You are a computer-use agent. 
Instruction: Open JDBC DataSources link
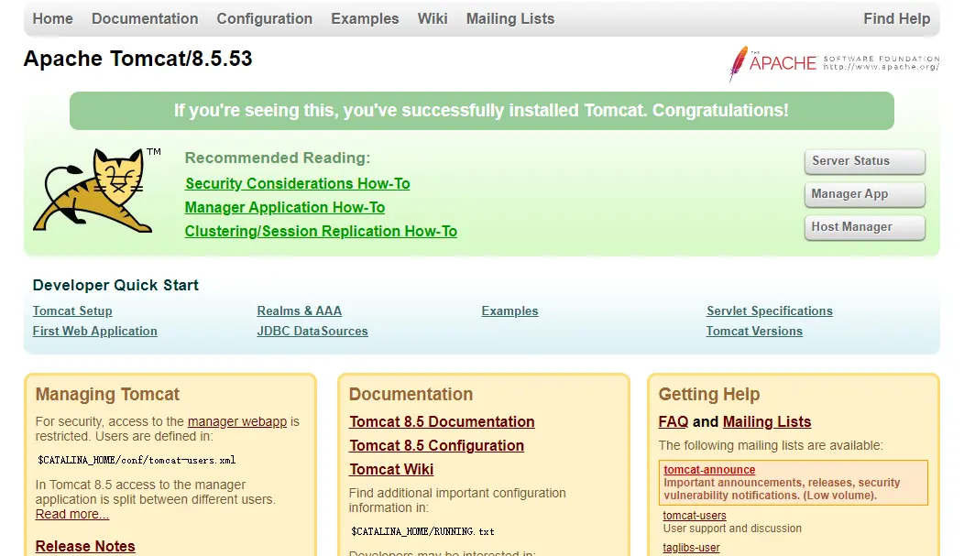pyautogui.click(x=312, y=331)
